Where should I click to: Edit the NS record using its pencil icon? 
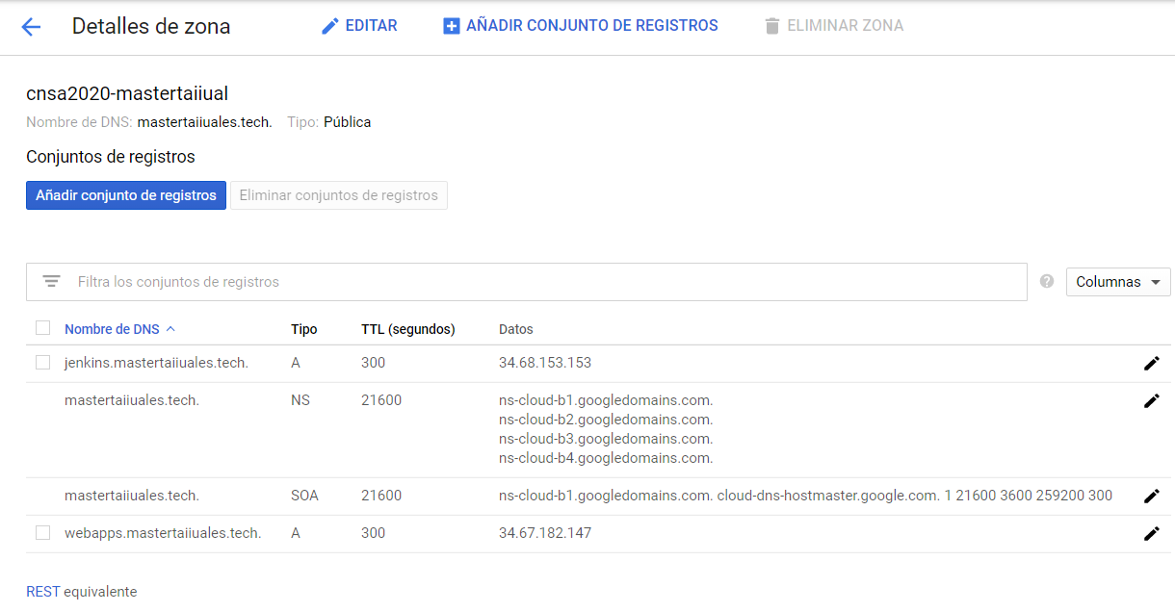[x=1152, y=400]
